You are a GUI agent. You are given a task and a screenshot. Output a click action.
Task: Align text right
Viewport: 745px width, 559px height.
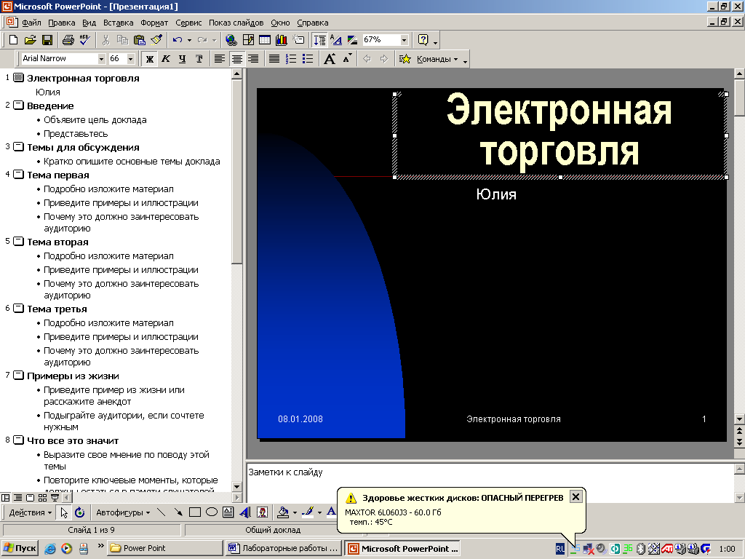(253, 59)
